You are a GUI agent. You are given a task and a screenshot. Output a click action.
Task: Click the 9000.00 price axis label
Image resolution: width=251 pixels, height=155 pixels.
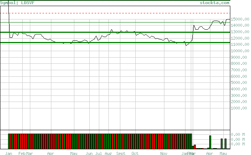[x=239, y=57]
